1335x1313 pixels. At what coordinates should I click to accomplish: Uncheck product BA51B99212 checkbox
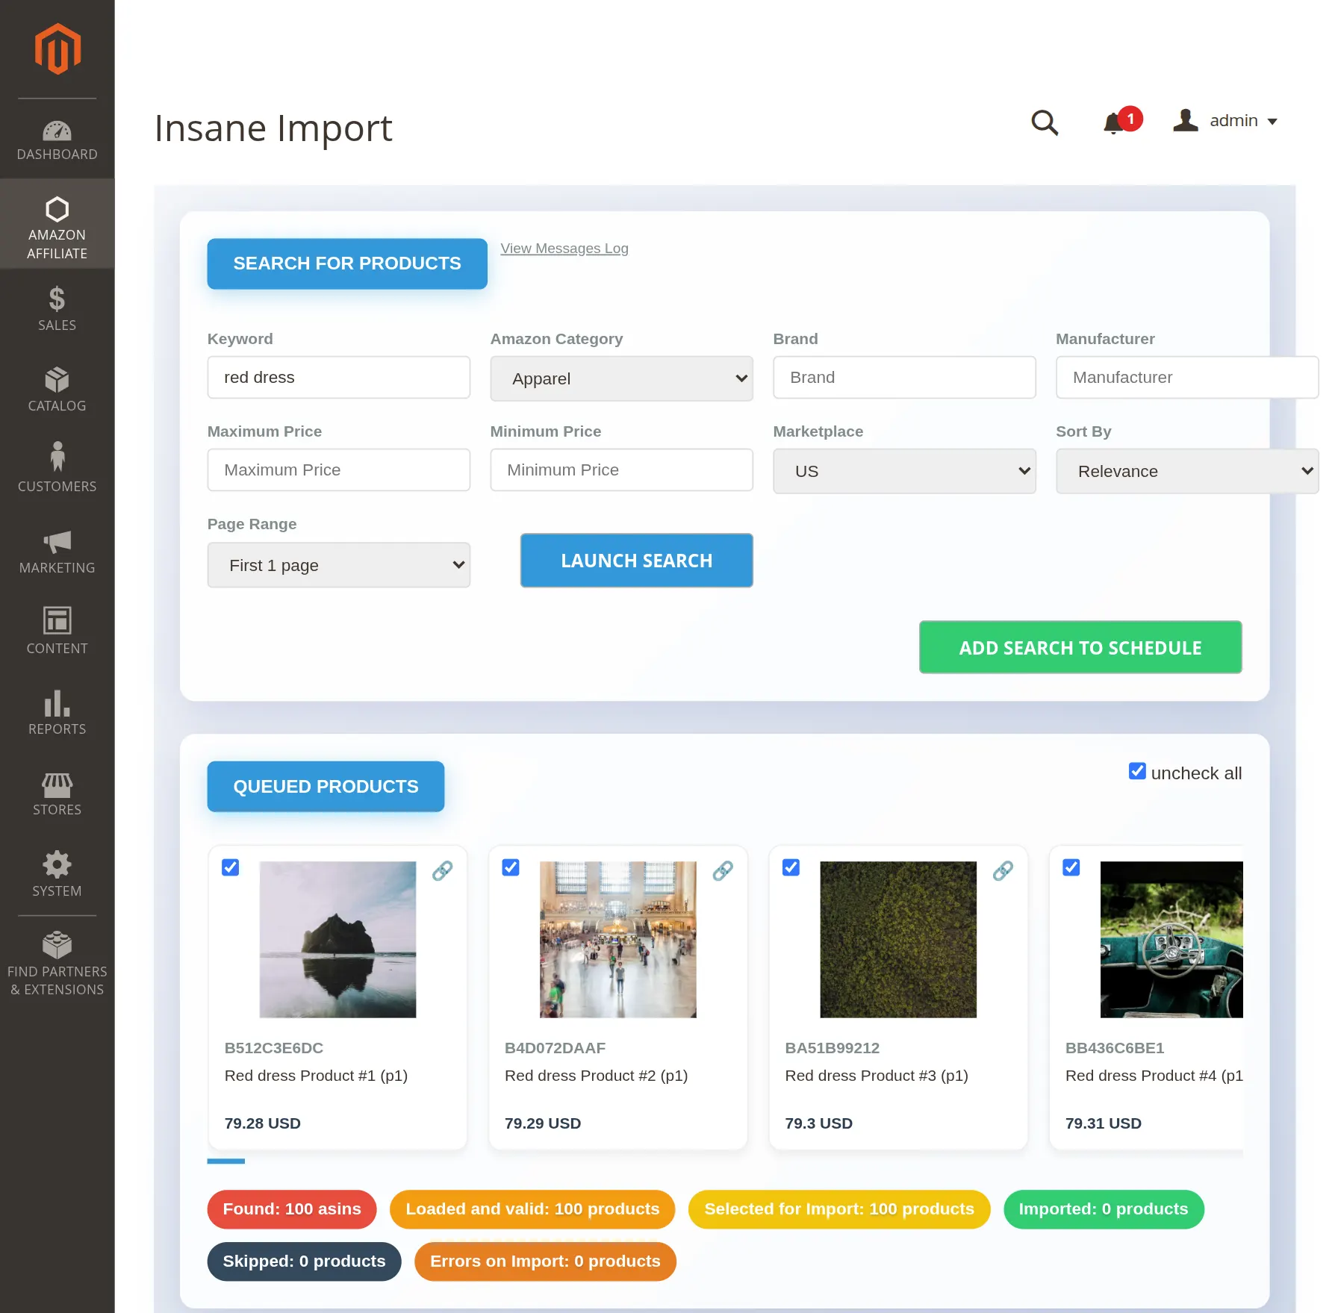point(791,867)
